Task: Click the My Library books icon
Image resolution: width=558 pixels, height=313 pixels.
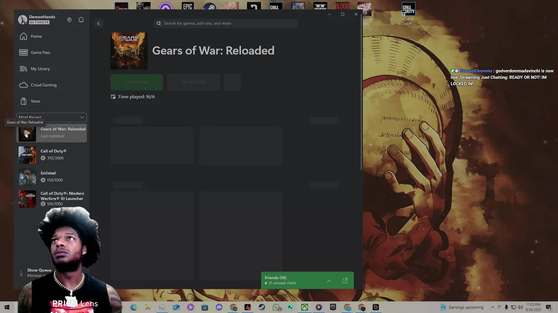Action: click(24, 69)
